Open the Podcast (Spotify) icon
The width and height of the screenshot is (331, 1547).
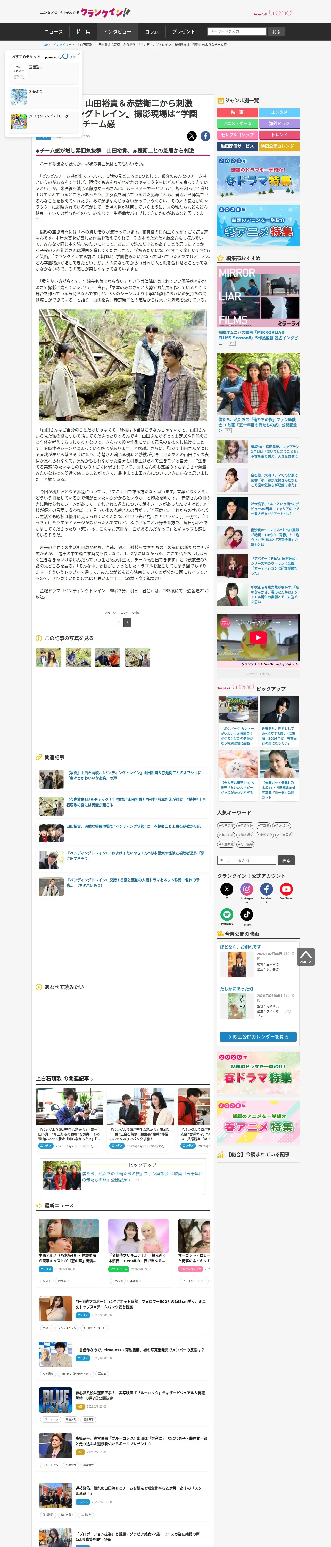pyautogui.click(x=227, y=915)
